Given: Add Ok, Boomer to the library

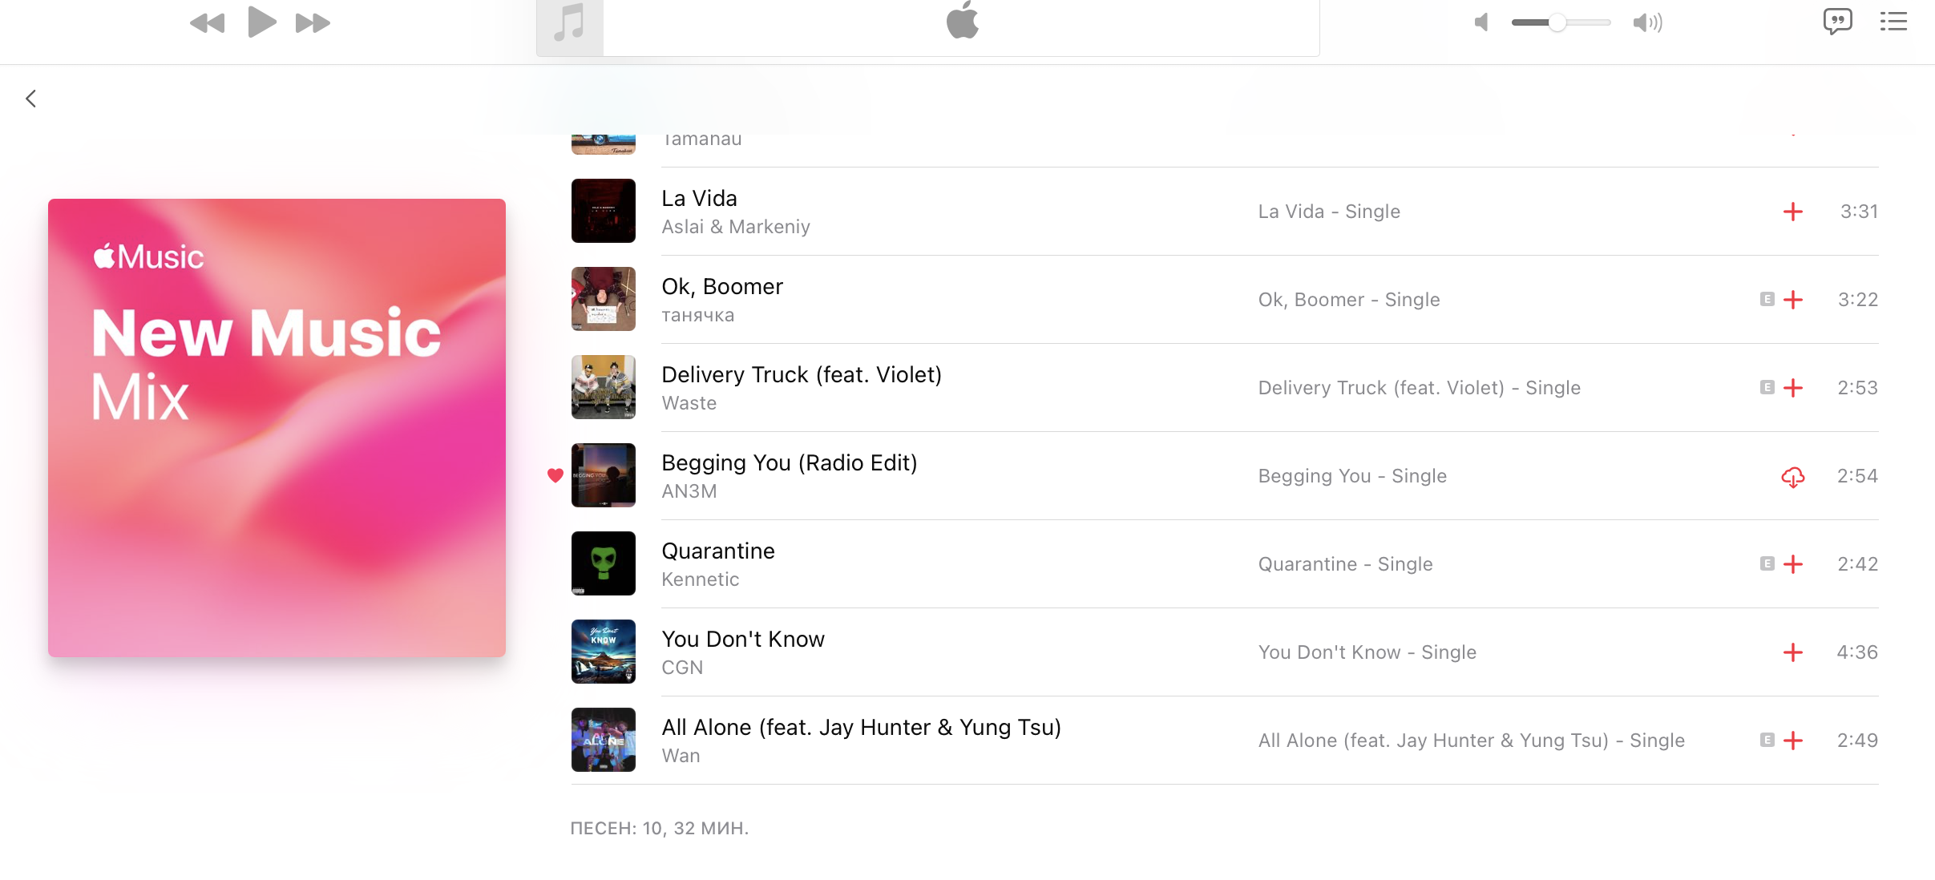Looking at the screenshot, I should [1793, 300].
